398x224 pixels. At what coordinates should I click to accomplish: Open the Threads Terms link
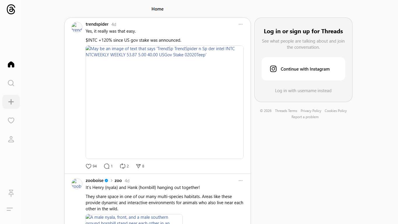tap(286, 111)
